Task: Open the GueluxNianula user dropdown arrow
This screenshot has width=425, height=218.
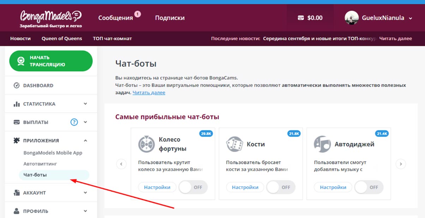Action: (x=410, y=18)
